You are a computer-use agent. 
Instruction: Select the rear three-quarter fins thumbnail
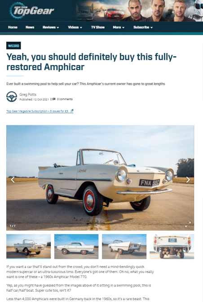124,246
